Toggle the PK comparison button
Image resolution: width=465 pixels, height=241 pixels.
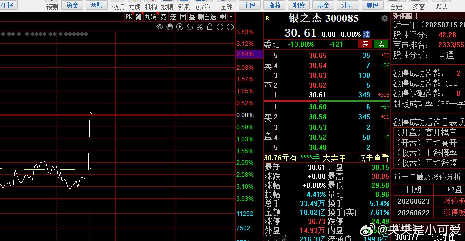[129, 17]
